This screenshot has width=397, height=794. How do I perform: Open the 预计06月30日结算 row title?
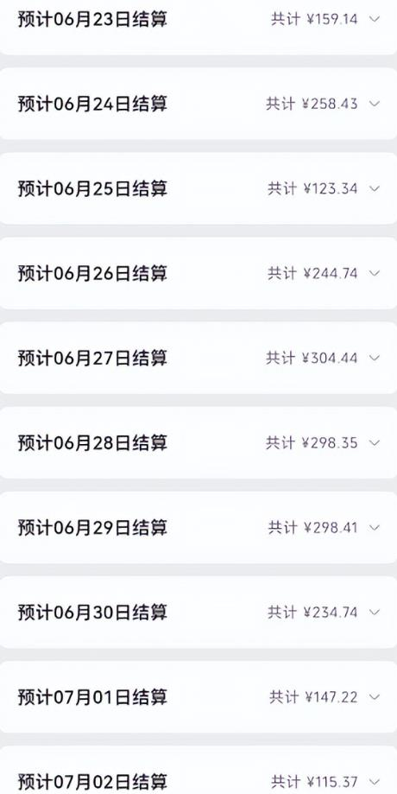coord(92,613)
